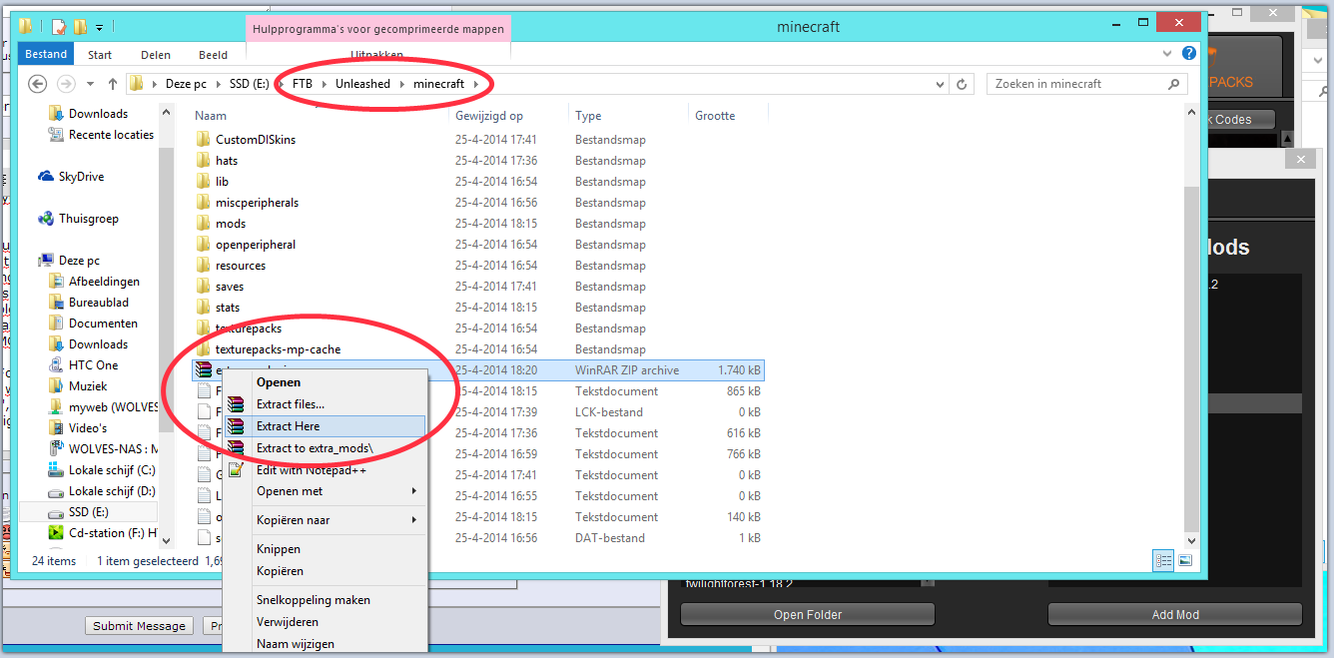
Task: Select the resources folder icon
Action: (x=204, y=266)
